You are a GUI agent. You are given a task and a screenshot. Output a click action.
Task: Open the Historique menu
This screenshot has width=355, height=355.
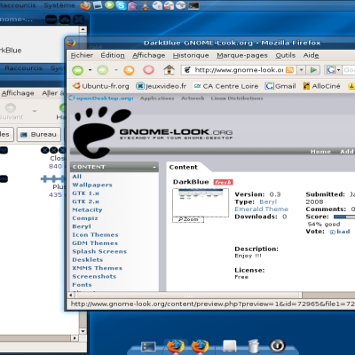click(191, 55)
